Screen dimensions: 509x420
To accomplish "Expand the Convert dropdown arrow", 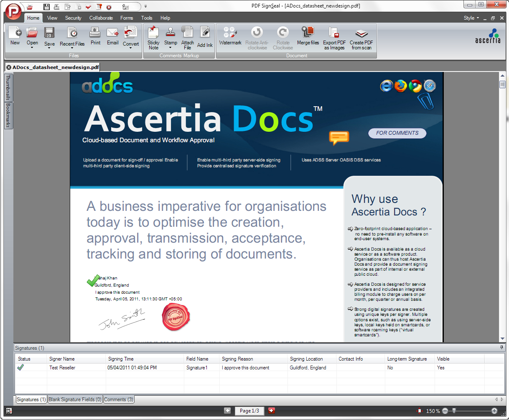I will coord(131,48).
